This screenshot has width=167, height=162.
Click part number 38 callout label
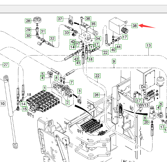[x=134, y=25]
